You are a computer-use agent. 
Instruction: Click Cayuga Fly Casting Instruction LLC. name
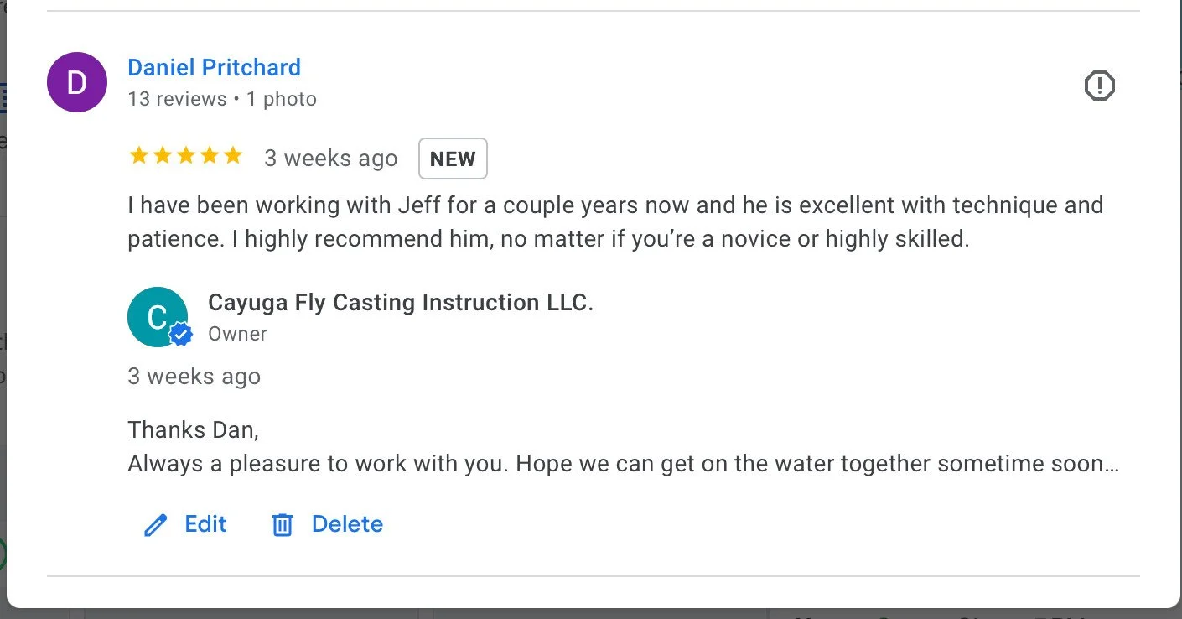coord(400,303)
